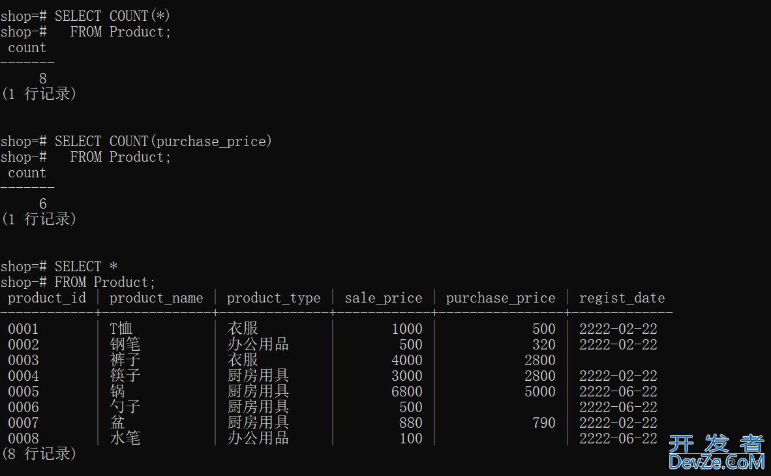Select the T恤 product name cell
Screen dimensions: 771x476
click(121, 329)
